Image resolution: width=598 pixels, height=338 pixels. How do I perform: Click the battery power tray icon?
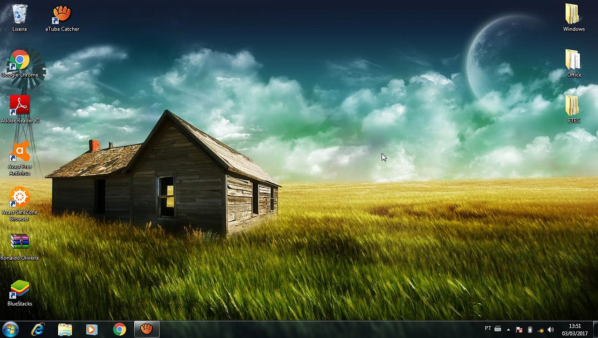[530, 330]
